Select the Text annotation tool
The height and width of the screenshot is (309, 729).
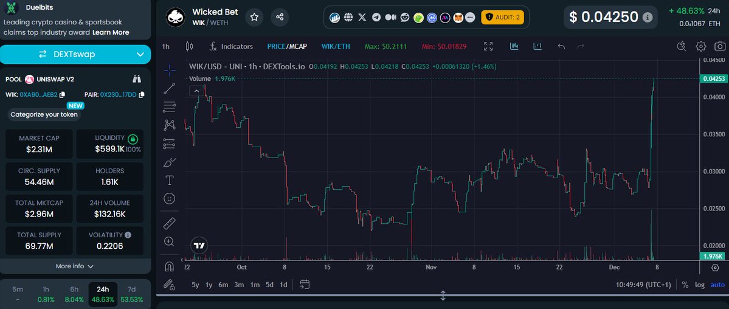[170, 180]
